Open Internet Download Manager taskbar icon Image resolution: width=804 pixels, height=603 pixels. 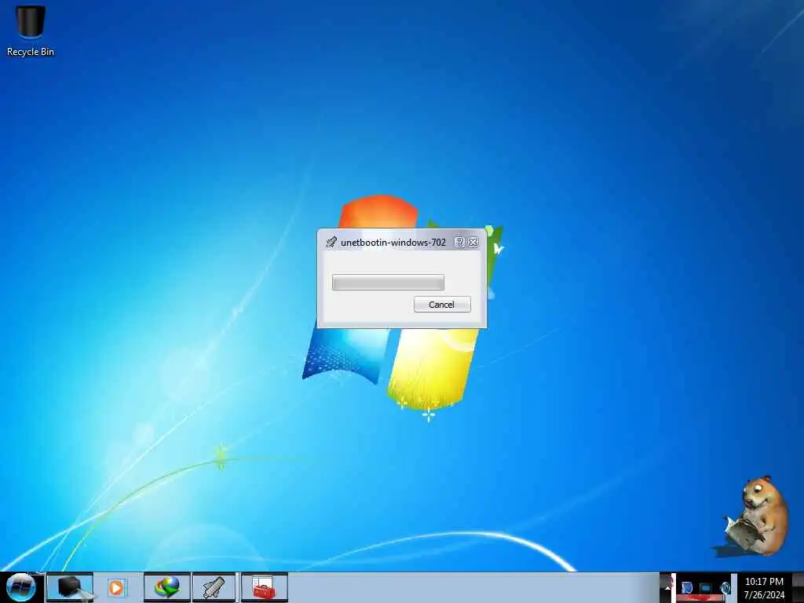coord(167,587)
